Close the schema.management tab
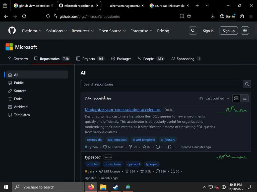Image resolution: width=257 pixels, height=192 pixels. pos(143,6)
